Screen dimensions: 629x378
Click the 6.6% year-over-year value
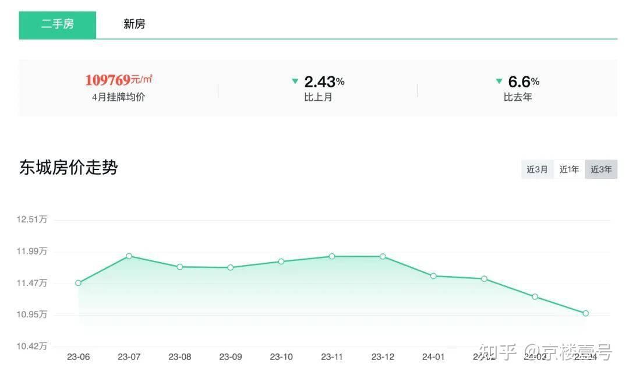(524, 82)
